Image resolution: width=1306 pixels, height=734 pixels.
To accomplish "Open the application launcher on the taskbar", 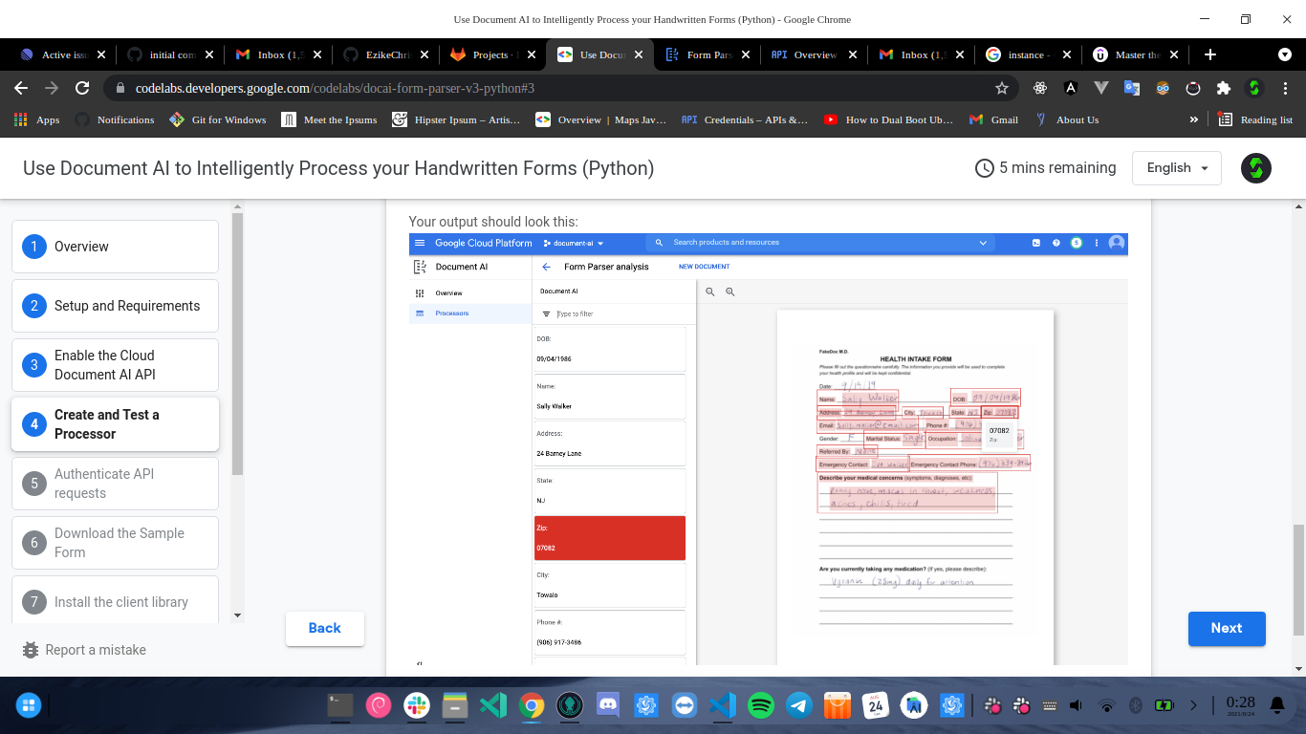I will pos(28,706).
